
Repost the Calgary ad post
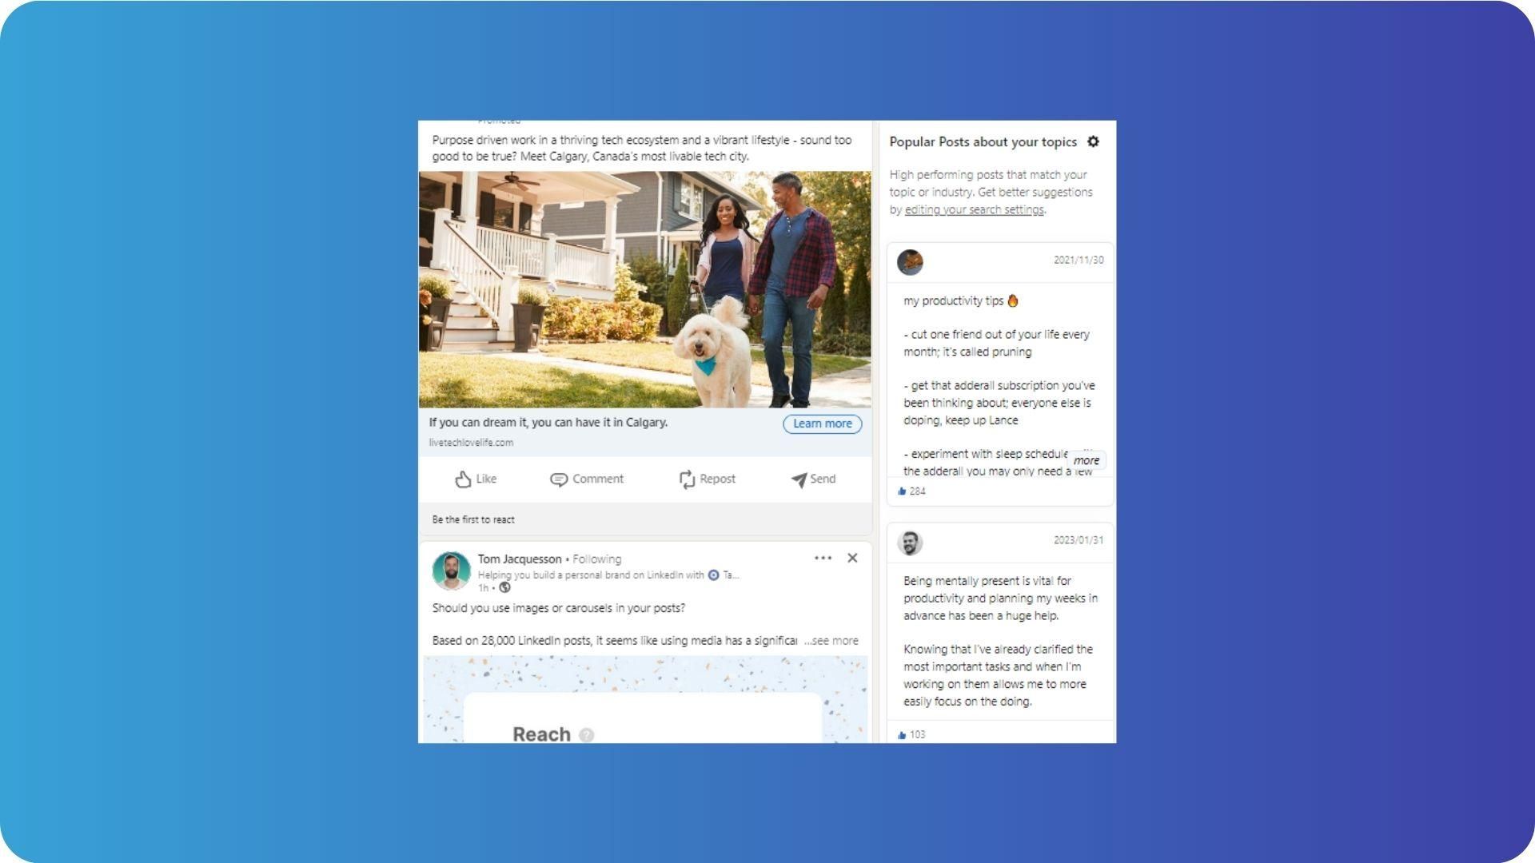pyautogui.click(x=708, y=479)
